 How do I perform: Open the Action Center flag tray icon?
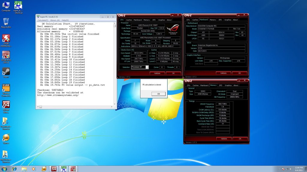pos(283,169)
